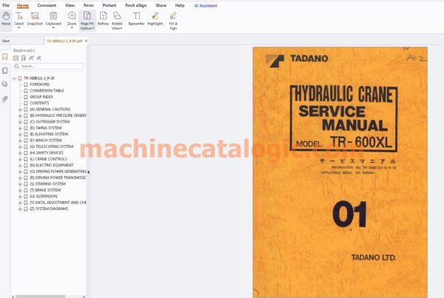Go to FOREWORD bookmark

pyautogui.click(x=39, y=84)
